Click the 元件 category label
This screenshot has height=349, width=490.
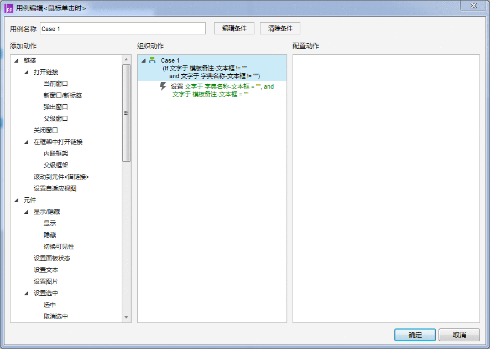tap(30, 200)
